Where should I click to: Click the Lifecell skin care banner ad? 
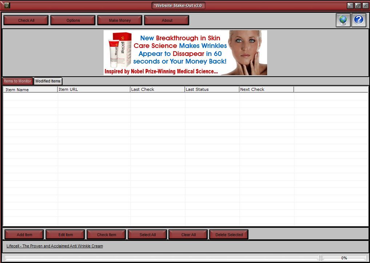tap(185, 53)
